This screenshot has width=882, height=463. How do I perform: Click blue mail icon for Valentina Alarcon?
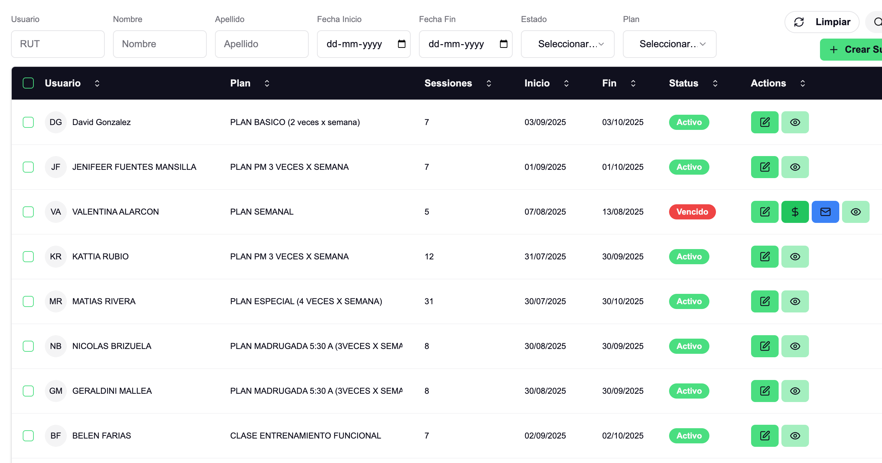tap(825, 212)
